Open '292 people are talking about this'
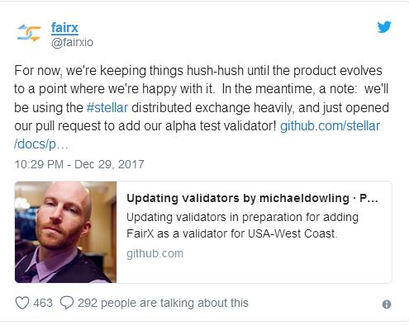Screen dimensions: 409x325 163,303
